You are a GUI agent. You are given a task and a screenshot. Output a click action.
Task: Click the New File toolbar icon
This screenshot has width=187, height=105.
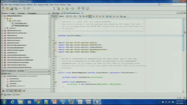4,8
